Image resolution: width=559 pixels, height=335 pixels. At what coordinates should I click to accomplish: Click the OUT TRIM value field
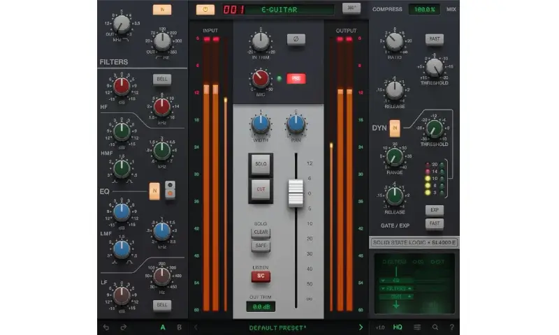261,306
